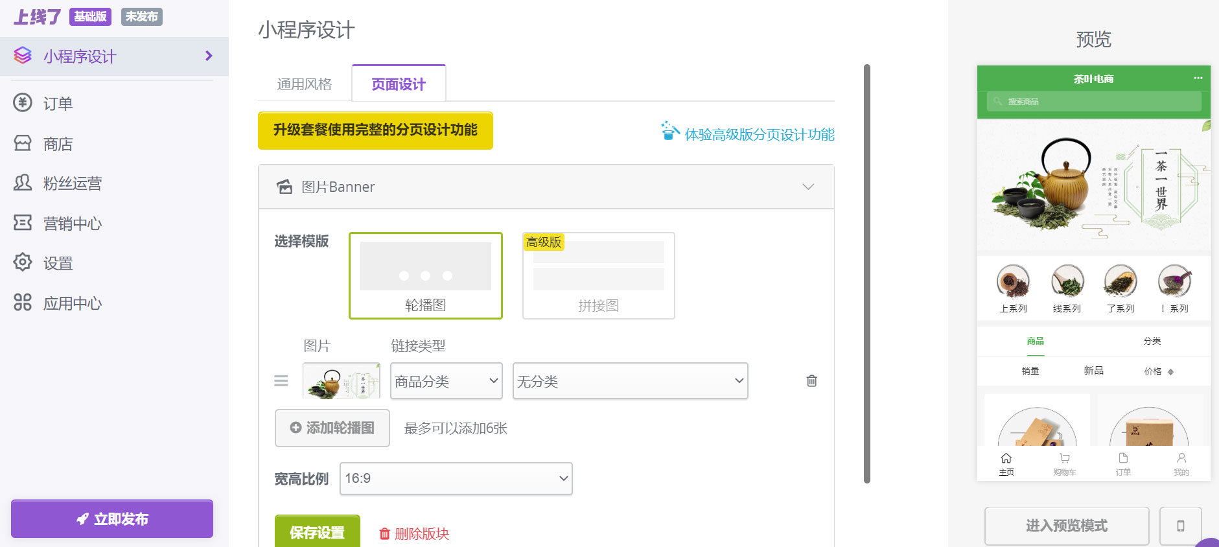
Task: Click the design panel vertical scrollbar
Action: click(867, 273)
